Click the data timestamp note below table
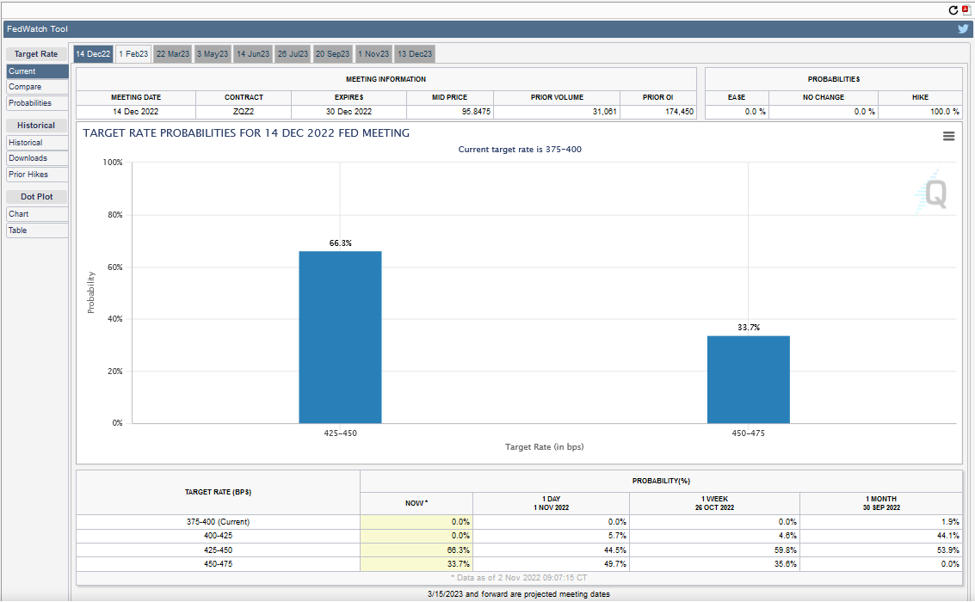Viewport: 975px width, 602px height. click(x=519, y=578)
